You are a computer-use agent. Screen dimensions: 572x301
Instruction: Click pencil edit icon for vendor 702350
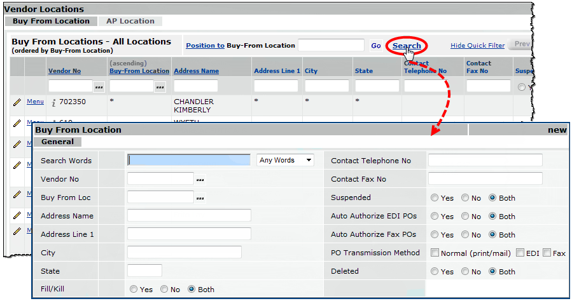[x=17, y=102]
